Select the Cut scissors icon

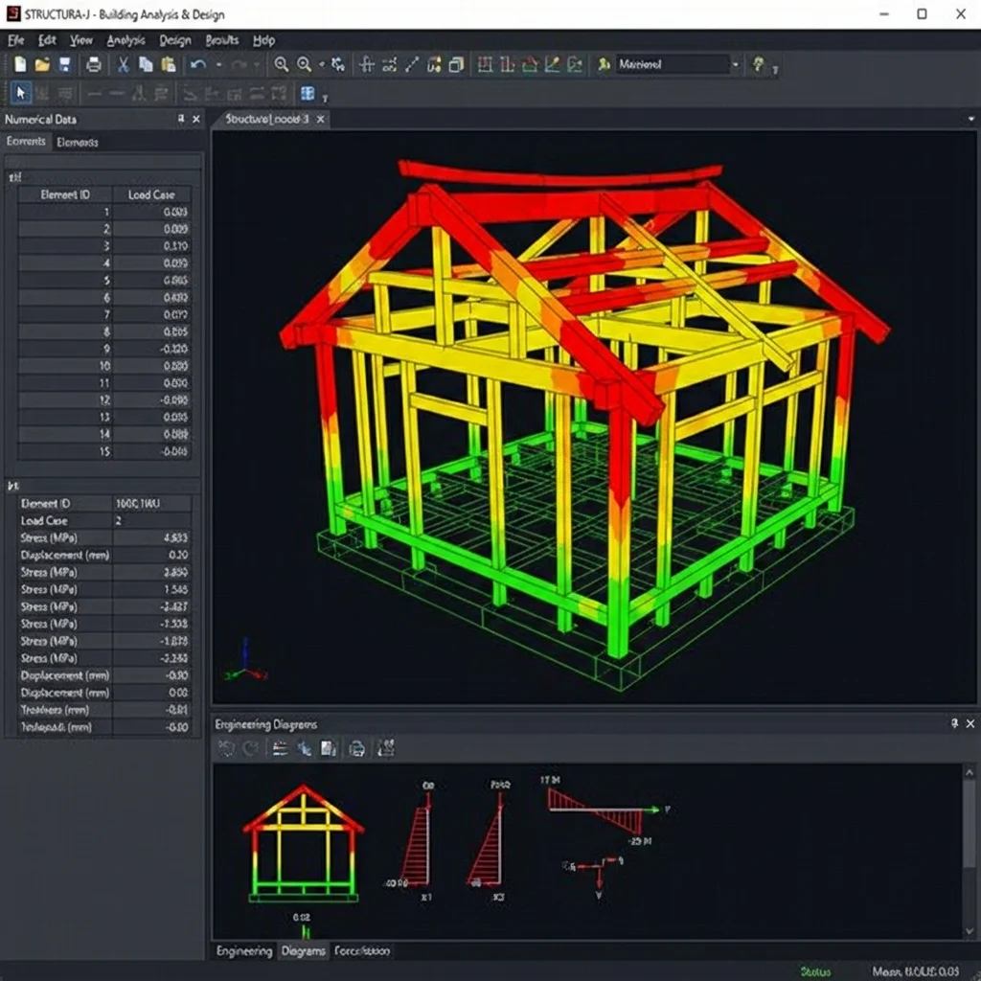tap(123, 65)
